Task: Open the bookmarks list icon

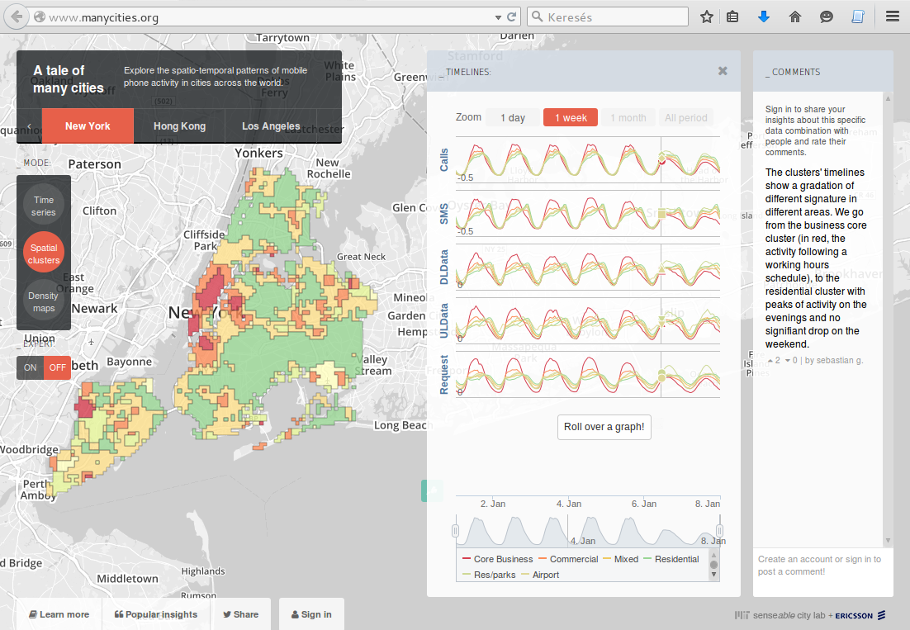Action: pos(732,17)
